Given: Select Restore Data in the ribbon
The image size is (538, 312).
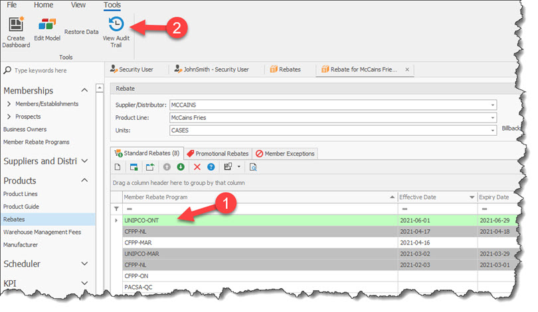Looking at the screenshot, I should tap(81, 32).
